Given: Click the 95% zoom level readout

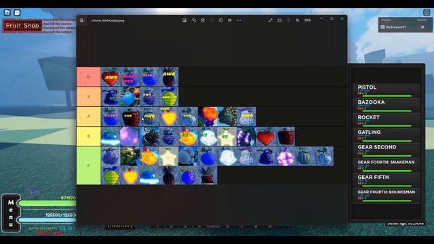Looking at the screenshot, I should click(x=307, y=20).
